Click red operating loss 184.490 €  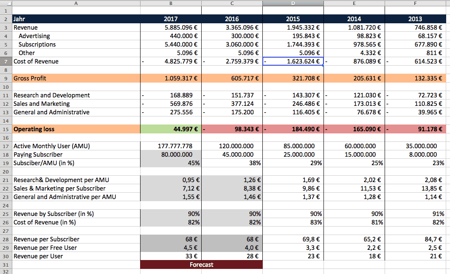(x=293, y=129)
